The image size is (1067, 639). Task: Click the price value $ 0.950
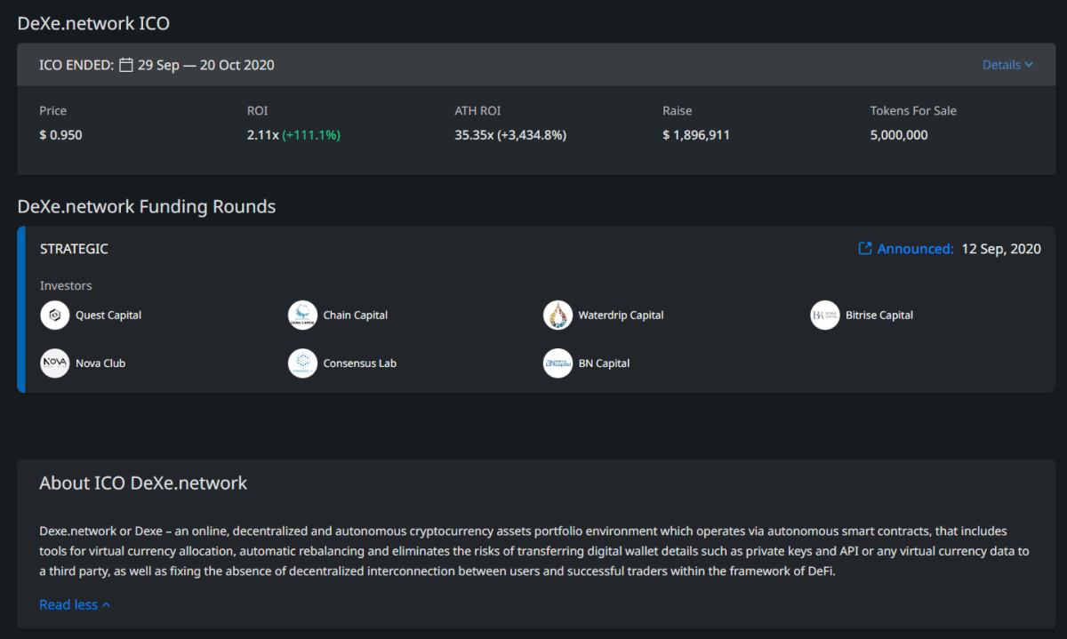tap(60, 135)
